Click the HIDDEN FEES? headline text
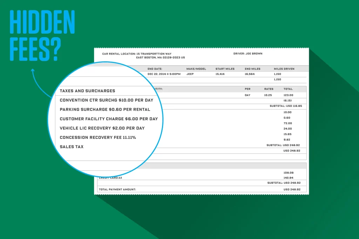This screenshot has height=239, width=359. 42,35
